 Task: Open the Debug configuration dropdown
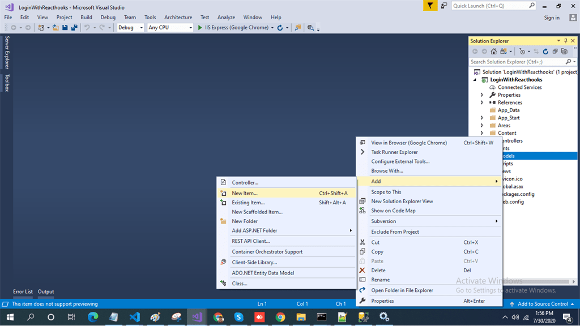tap(130, 28)
